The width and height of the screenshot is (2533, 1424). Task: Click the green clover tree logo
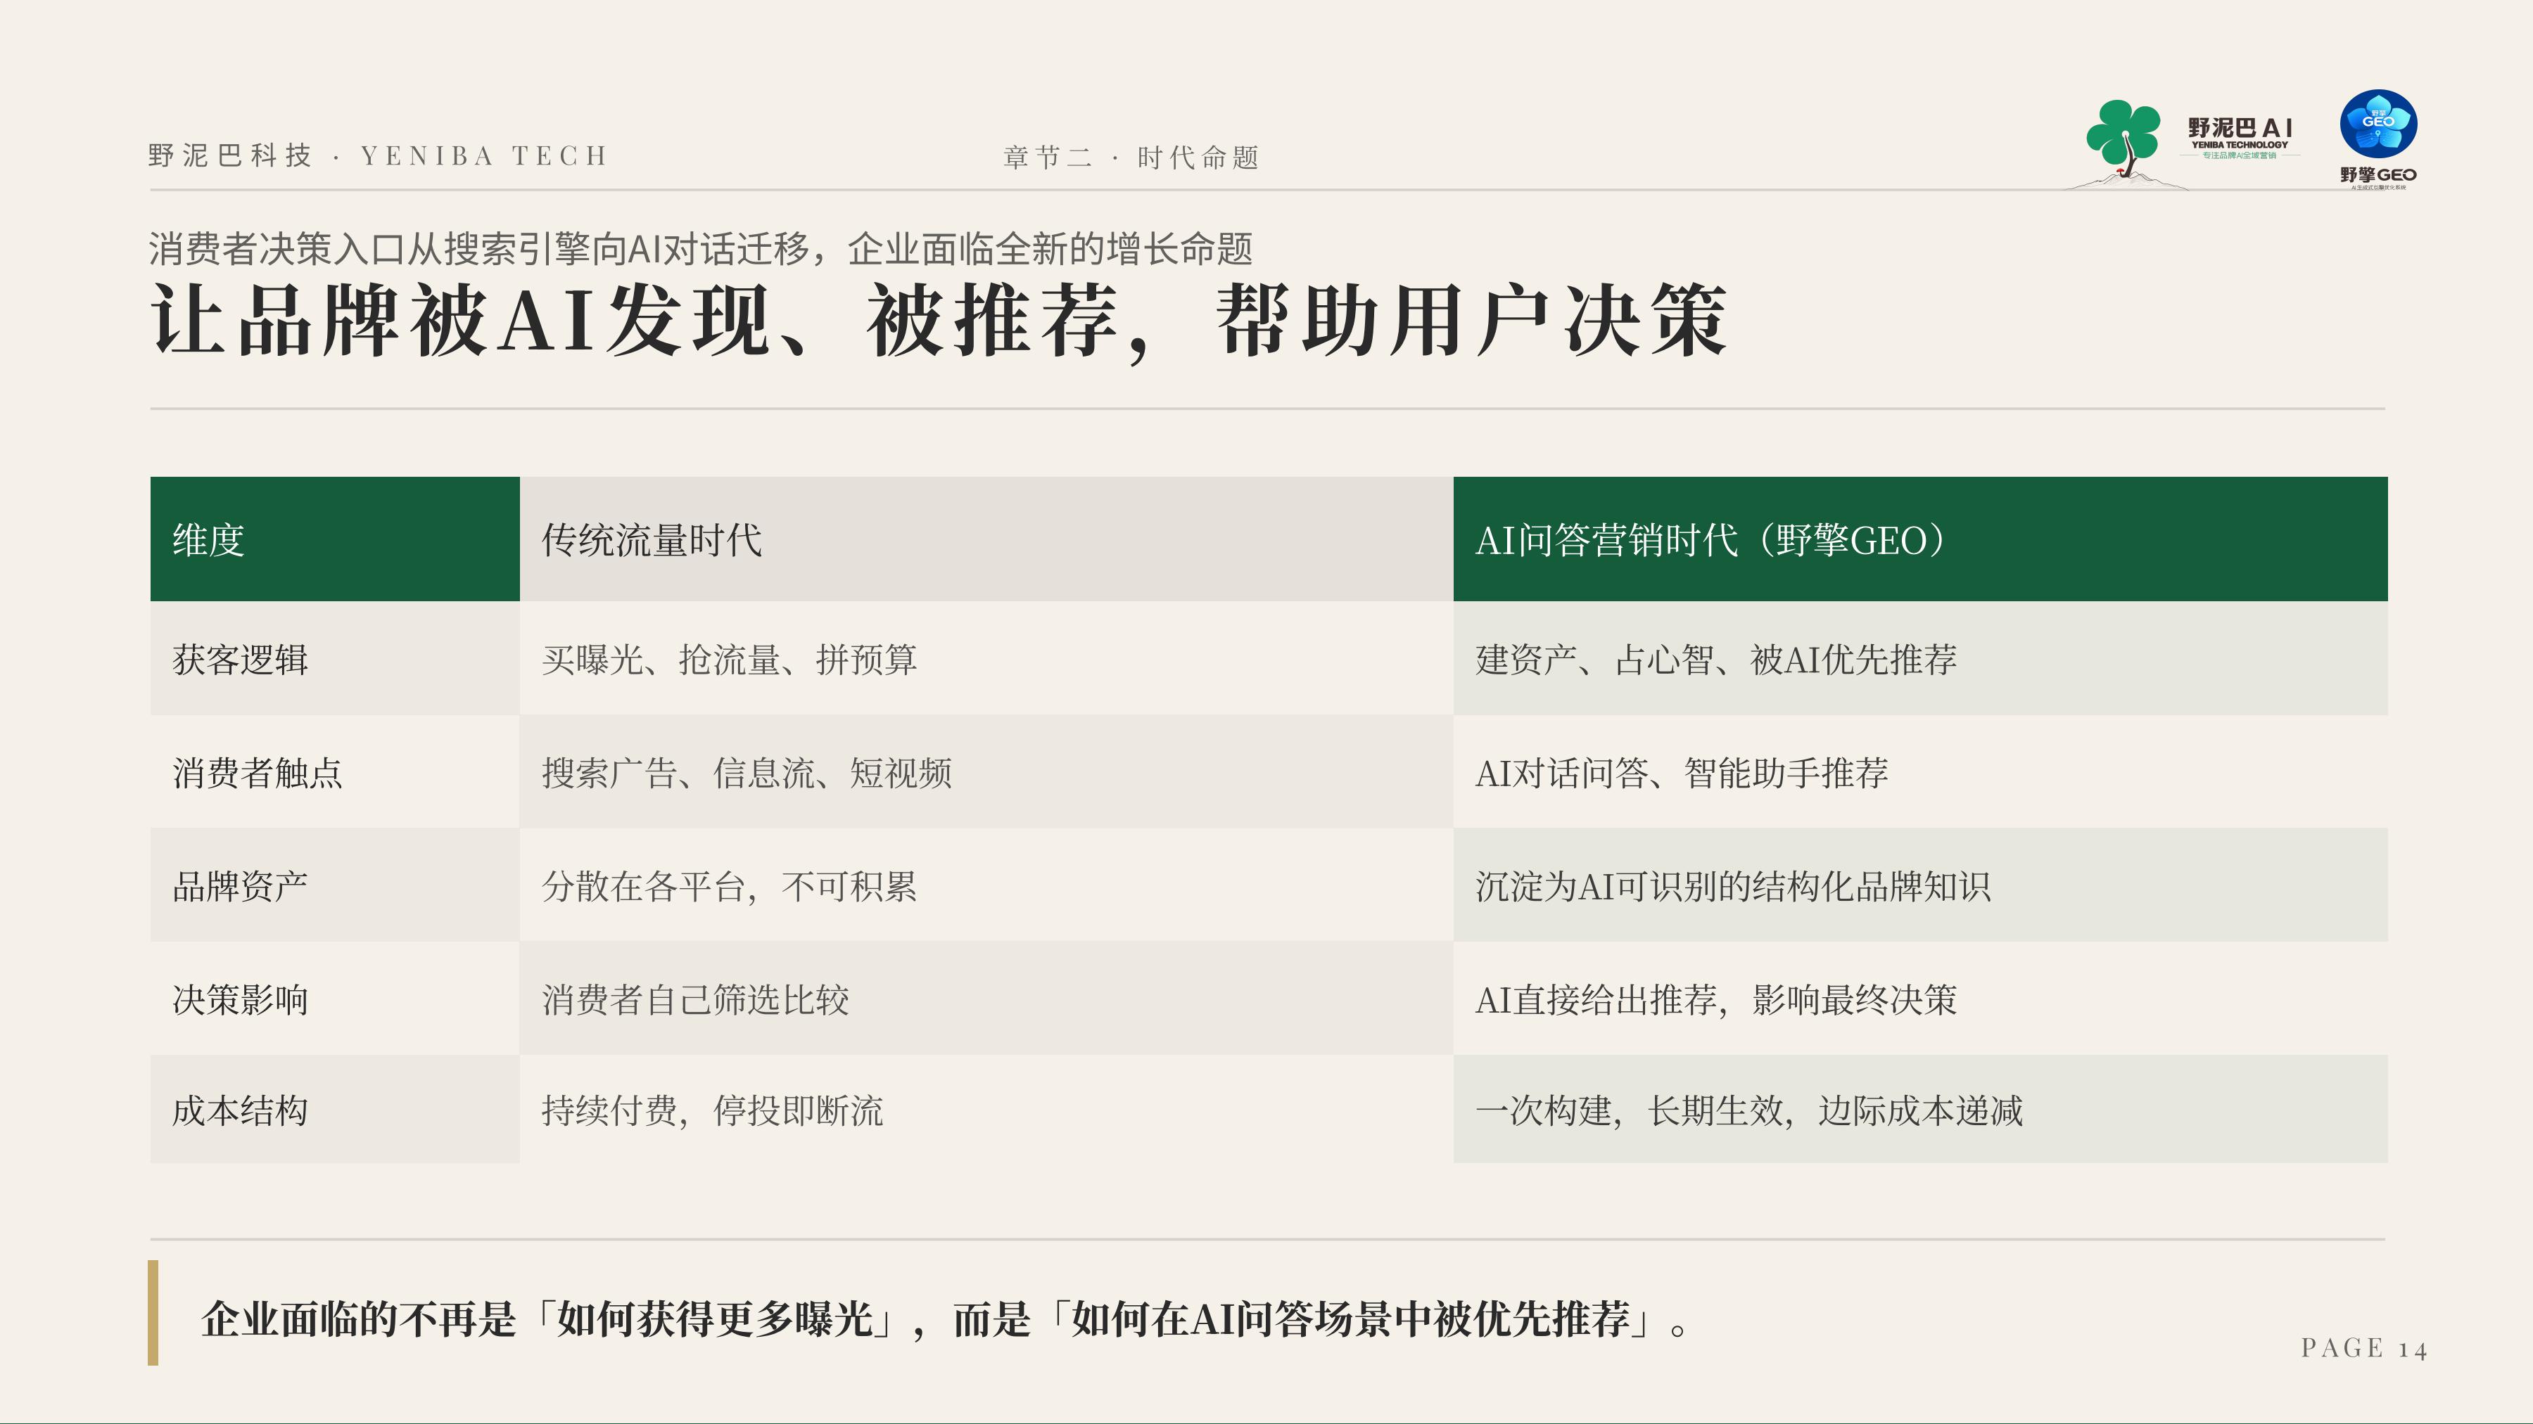[x=2124, y=143]
